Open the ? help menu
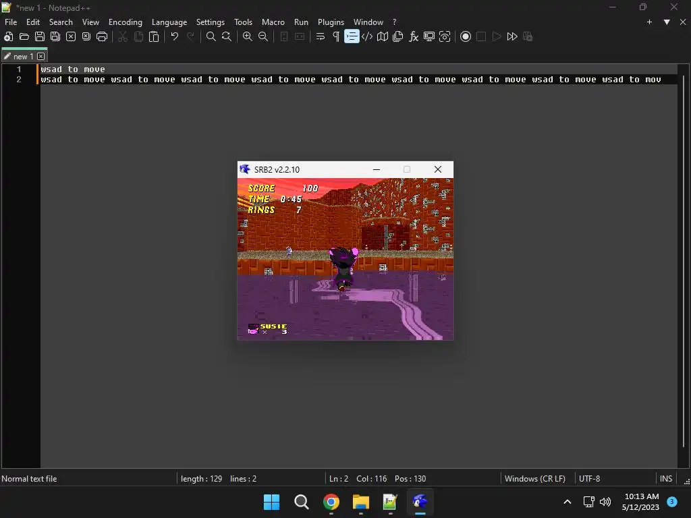 [394, 22]
